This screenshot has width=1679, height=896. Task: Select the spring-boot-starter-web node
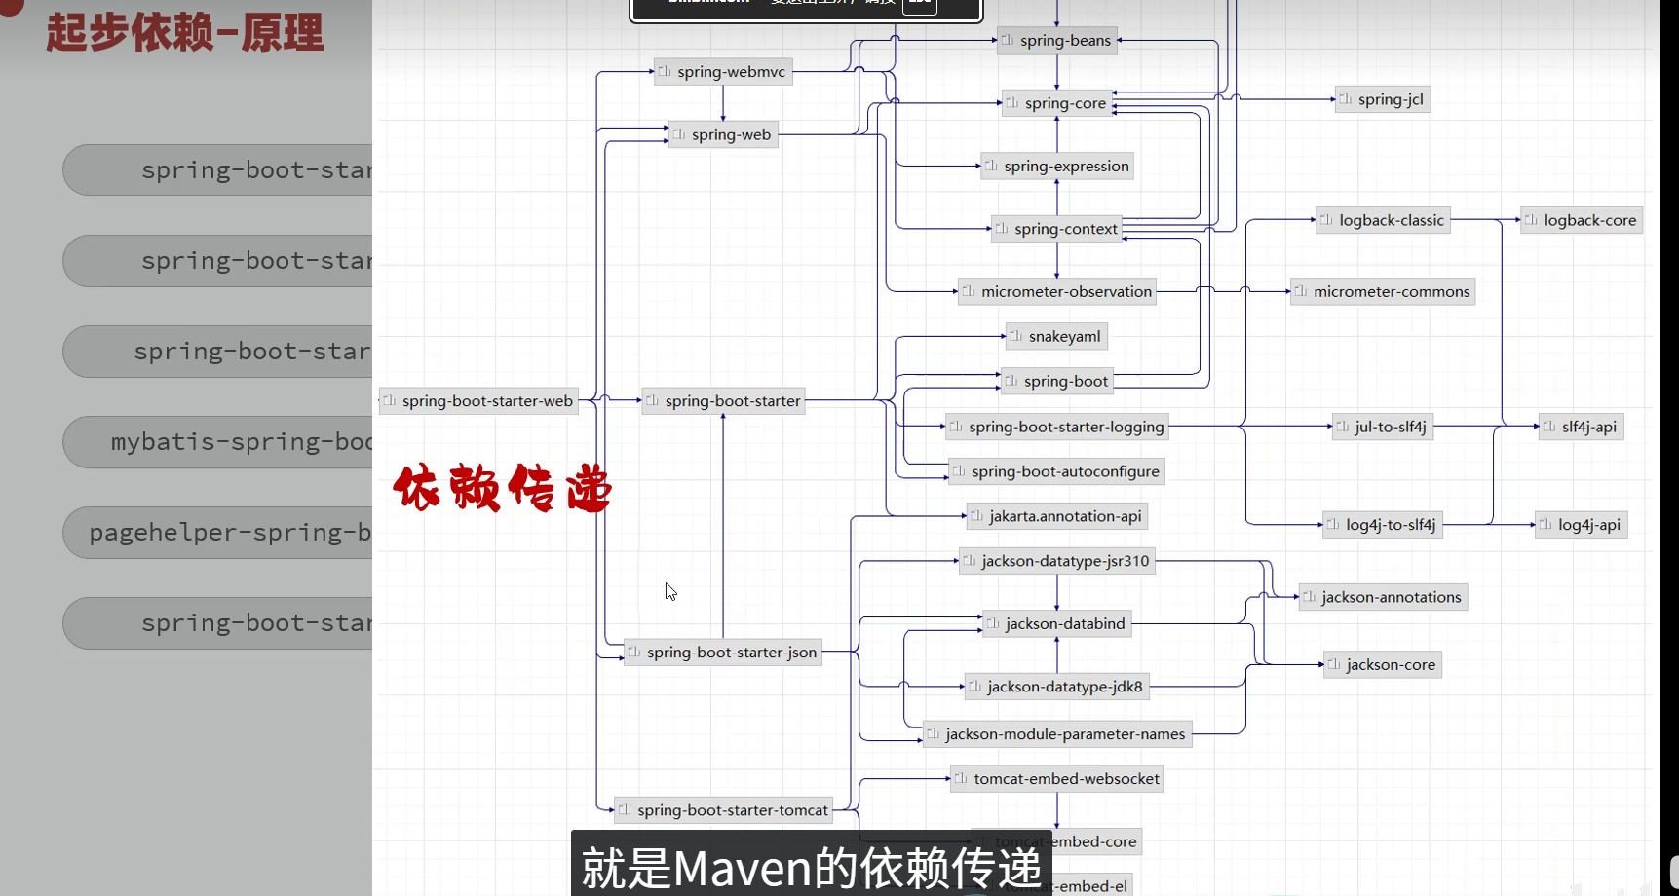pyautogui.click(x=478, y=401)
